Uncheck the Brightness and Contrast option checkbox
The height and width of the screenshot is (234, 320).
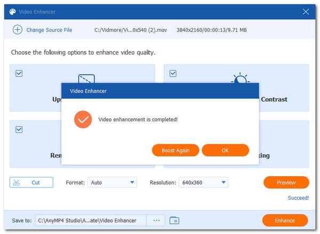173,73
